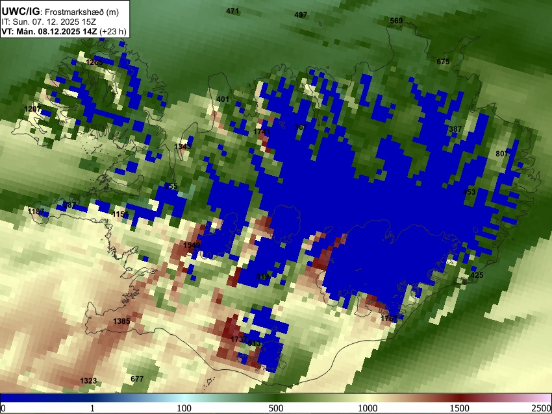Click the 1265 height label
The image size is (552, 414).
94,62
